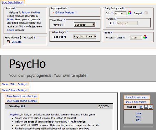Image resolution: width=156 pixels, height=130 pixels.
Task: Click the large PsycHo blog title
Action: tap(27, 64)
